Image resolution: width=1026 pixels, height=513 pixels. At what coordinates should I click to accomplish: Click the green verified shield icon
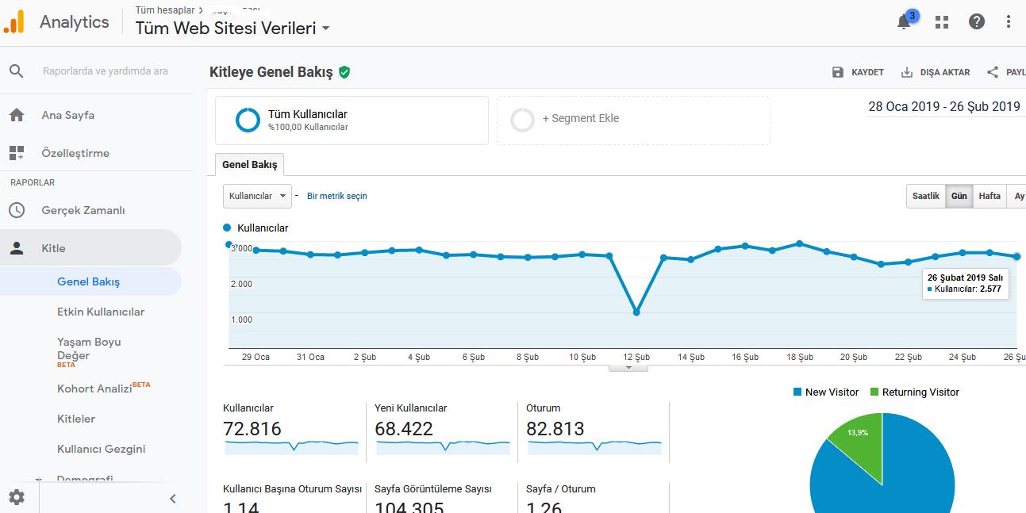coord(344,72)
